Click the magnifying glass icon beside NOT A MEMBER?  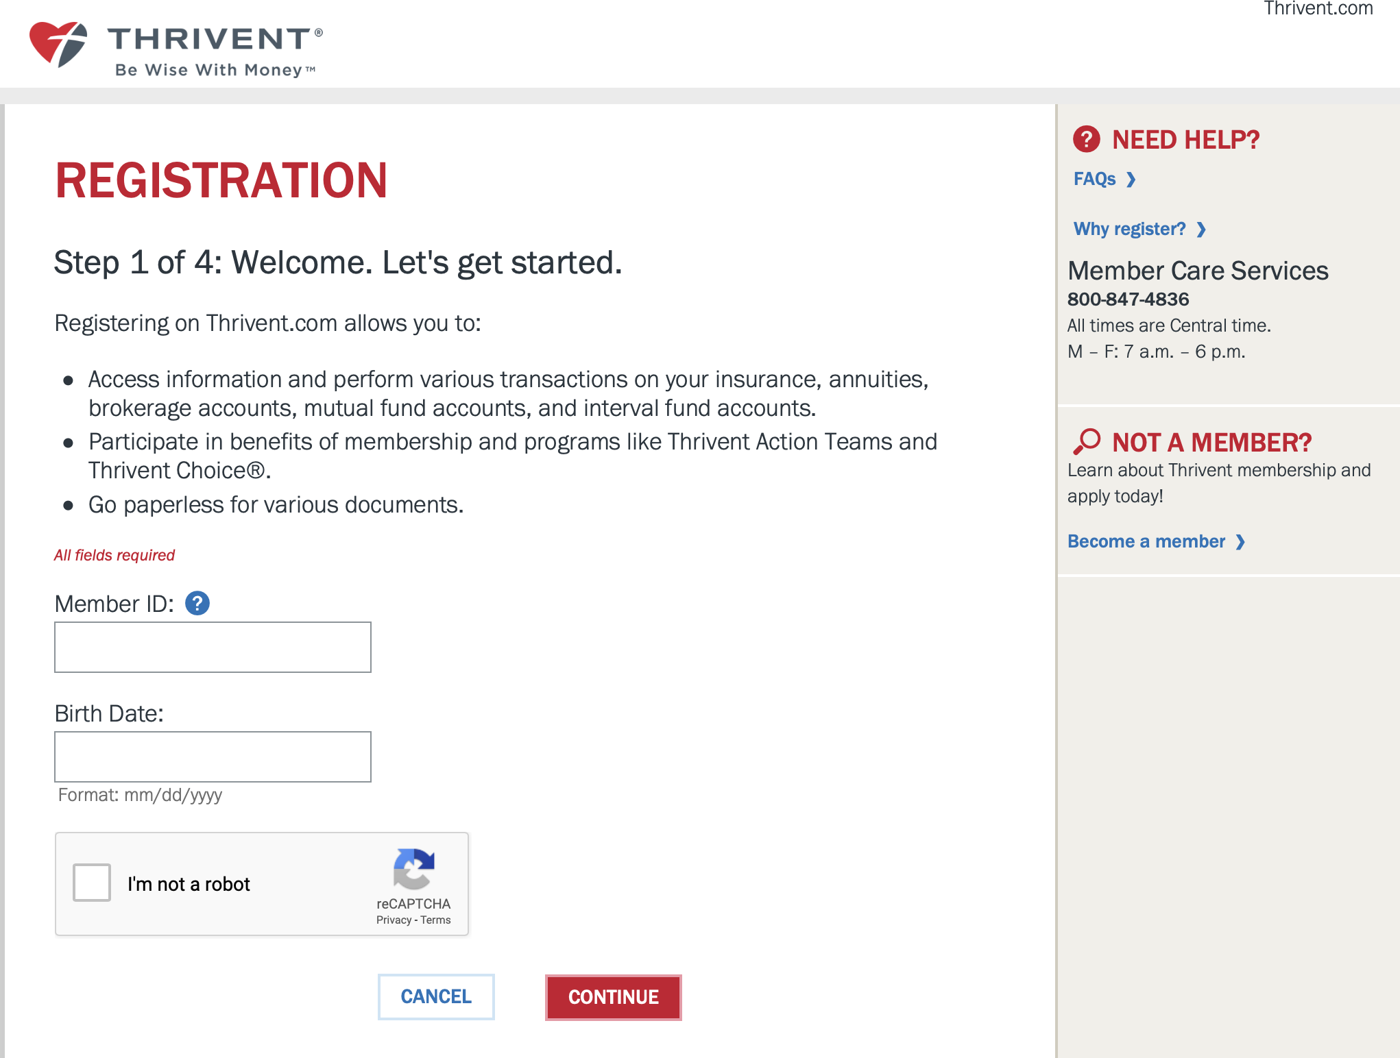[1087, 443]
